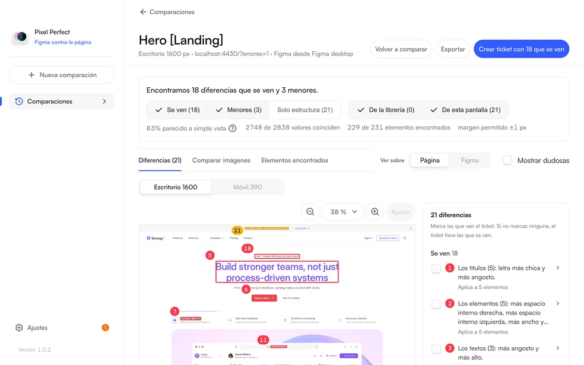Click the red badge 2 in differences list
This screenshot has height=365, width=584.
(x=450, y=303)
